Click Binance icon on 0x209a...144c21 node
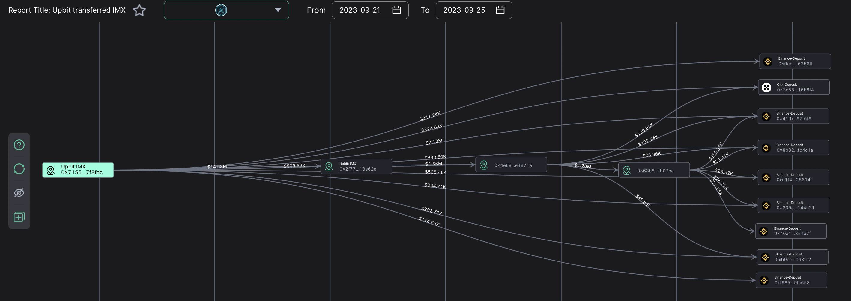Image resolution: width=851 pixels, height=301 pixels. point(766,205)
